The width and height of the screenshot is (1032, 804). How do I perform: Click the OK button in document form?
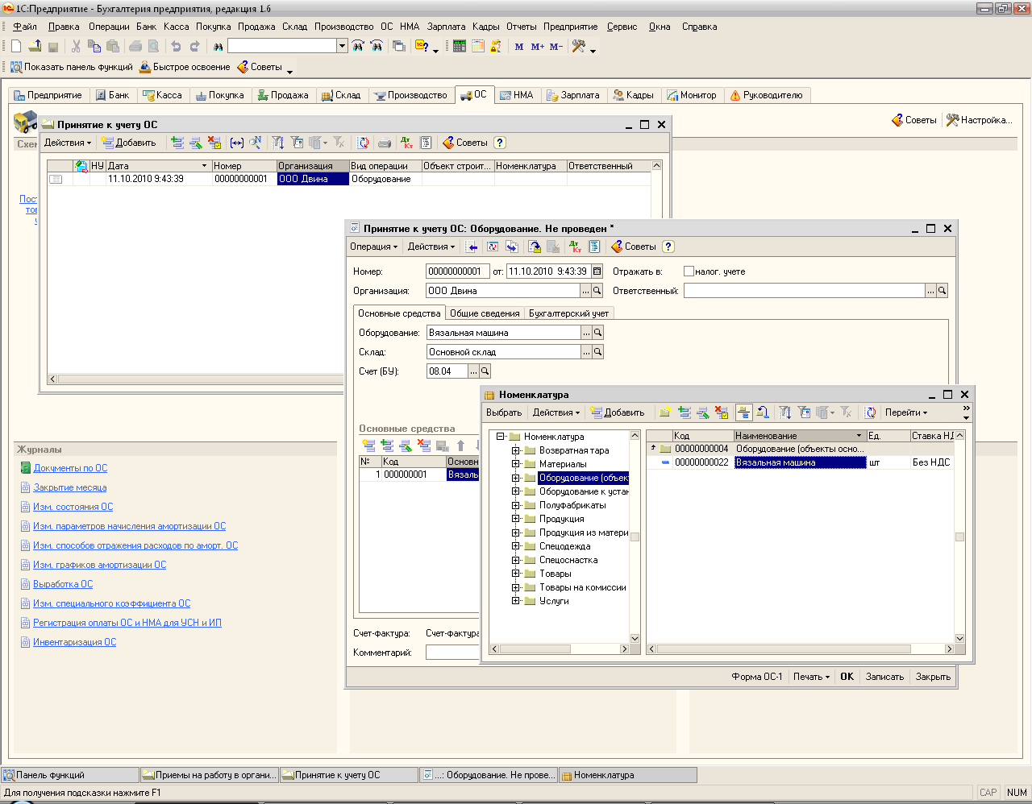(847, 677)
